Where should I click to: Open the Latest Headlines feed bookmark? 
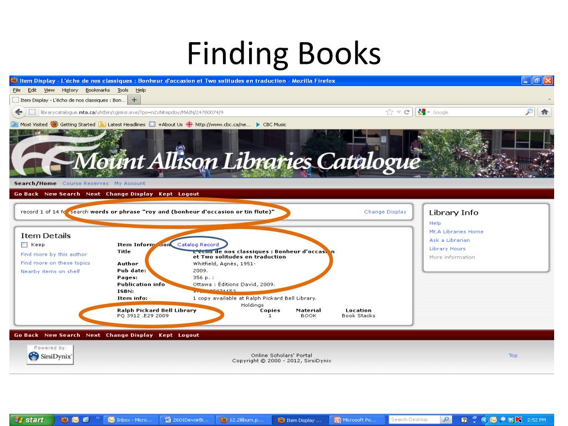(x=122, y=124)
